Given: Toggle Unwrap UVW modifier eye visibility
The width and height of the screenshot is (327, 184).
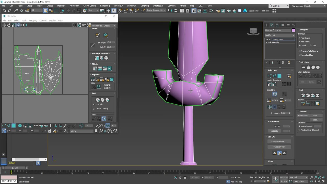Looking at the screenshot, I should tap(267, 39).
